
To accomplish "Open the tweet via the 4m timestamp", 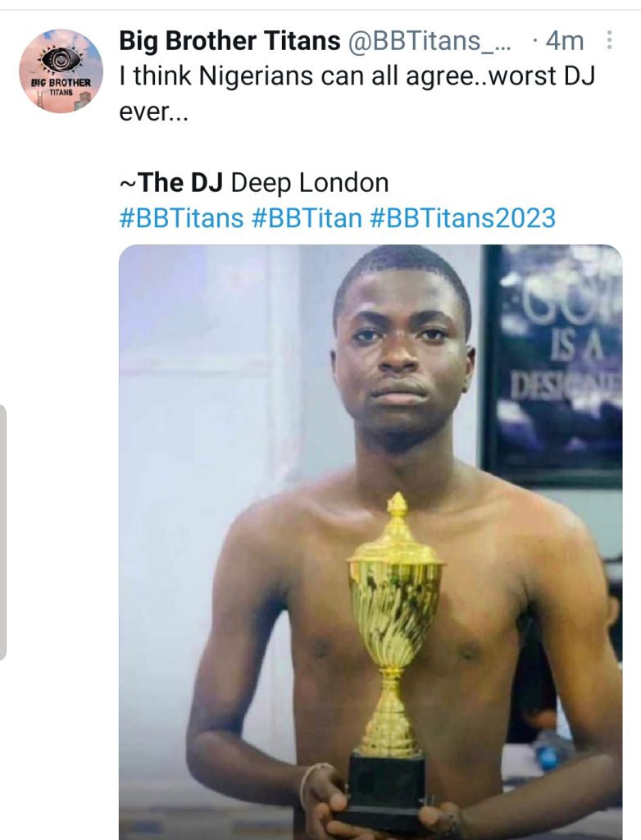I will 564,40.
